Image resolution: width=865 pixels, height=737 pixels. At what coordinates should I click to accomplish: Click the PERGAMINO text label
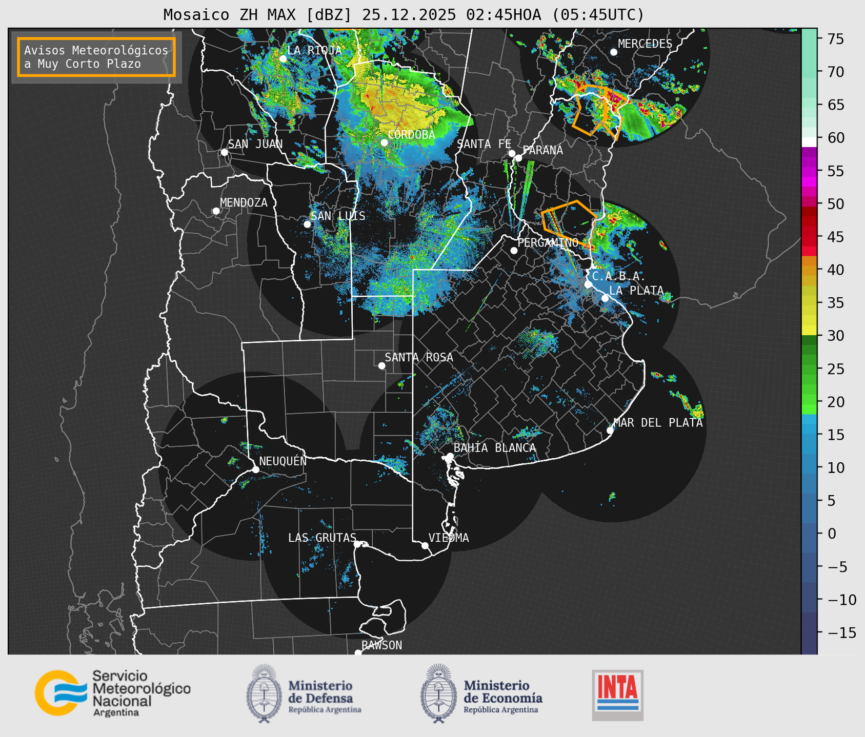point(548,242)
